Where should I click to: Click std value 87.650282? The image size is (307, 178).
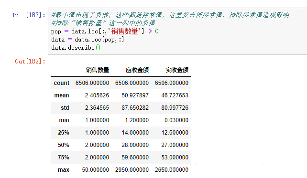pyautogui.click(x=135, y=108)
